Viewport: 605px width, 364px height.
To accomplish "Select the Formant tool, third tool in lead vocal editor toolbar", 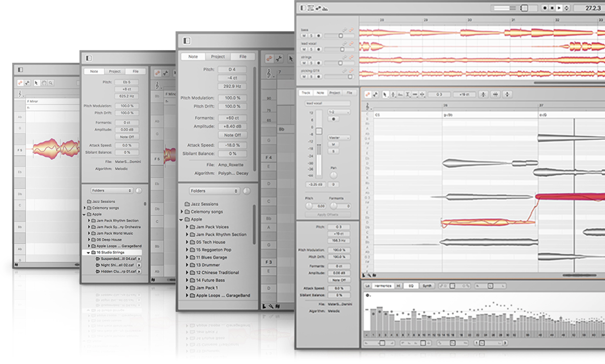I will tap(400, 94).
